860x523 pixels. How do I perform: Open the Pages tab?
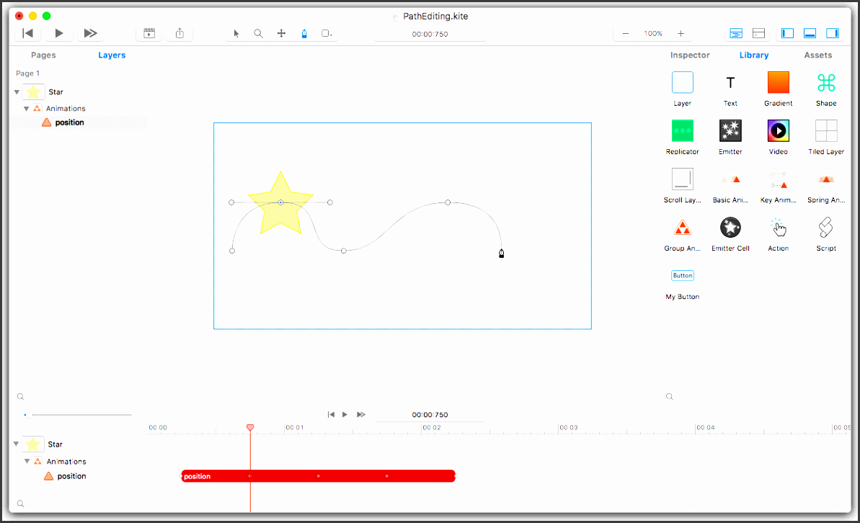coord(43,55)
